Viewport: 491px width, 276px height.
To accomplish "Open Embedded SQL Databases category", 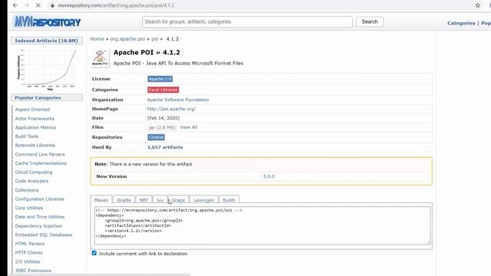I will (x=44, y=235).
